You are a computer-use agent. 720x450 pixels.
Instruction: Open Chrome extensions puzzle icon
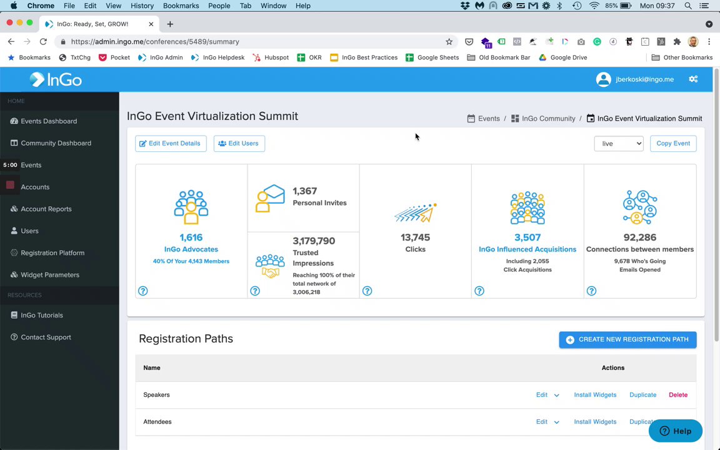tap(677, 42)
